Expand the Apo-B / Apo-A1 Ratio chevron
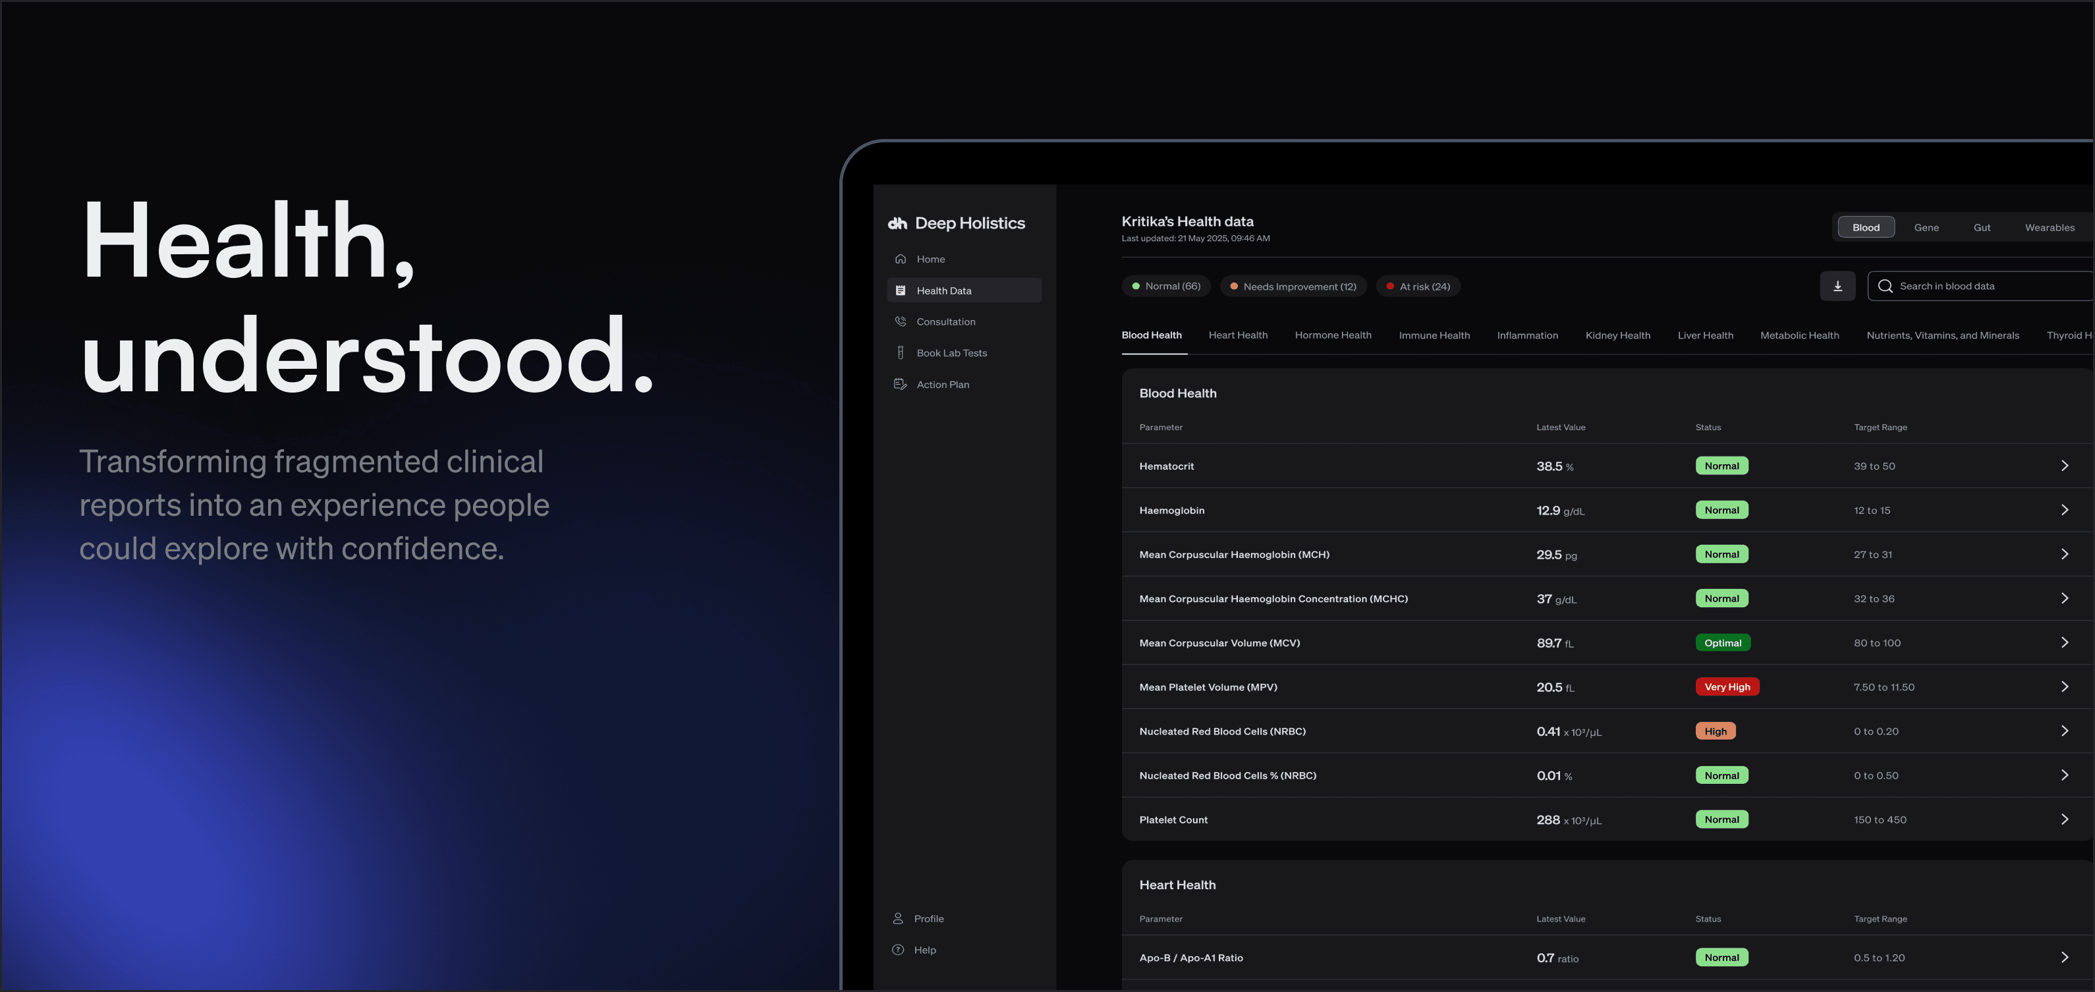Image resolution: width=2095 pixels, height=992 pixels. 2064,957
